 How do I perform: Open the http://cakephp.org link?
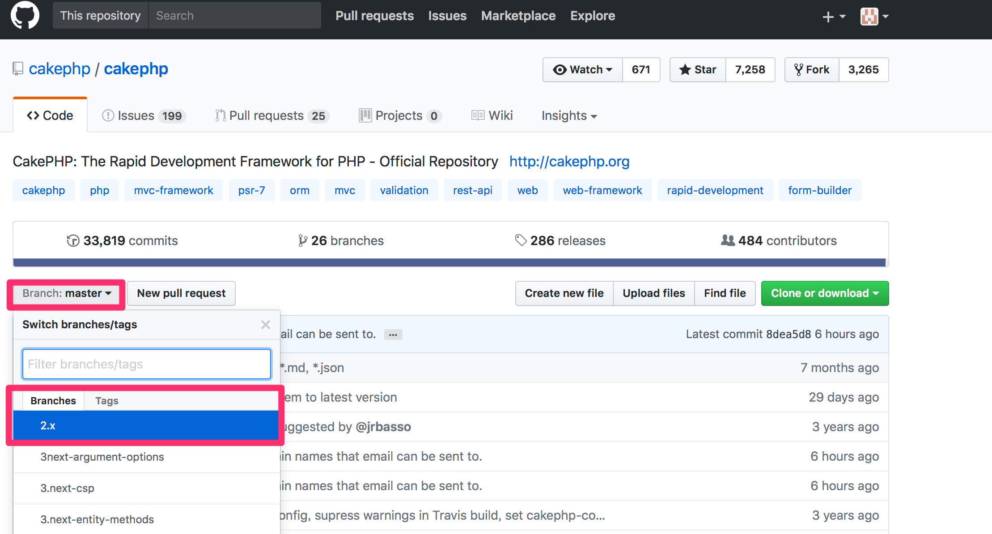569,161
